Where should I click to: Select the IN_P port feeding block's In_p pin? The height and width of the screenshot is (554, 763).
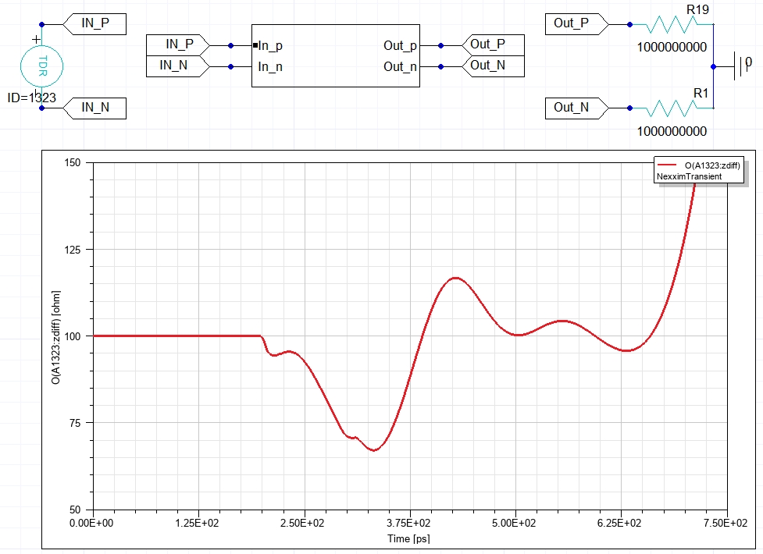click(x=177, y=45)
